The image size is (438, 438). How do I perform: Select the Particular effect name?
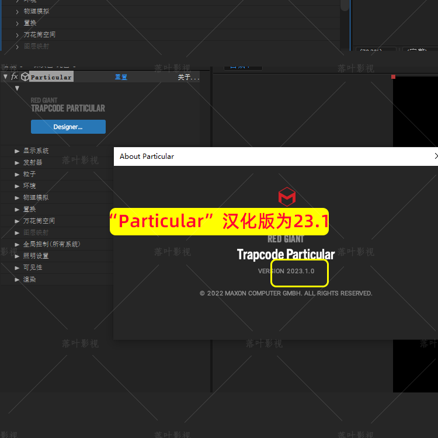tap(51, 77)
